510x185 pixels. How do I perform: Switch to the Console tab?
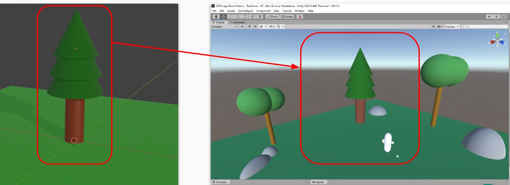pyautogui.click(x=221, y=182)
